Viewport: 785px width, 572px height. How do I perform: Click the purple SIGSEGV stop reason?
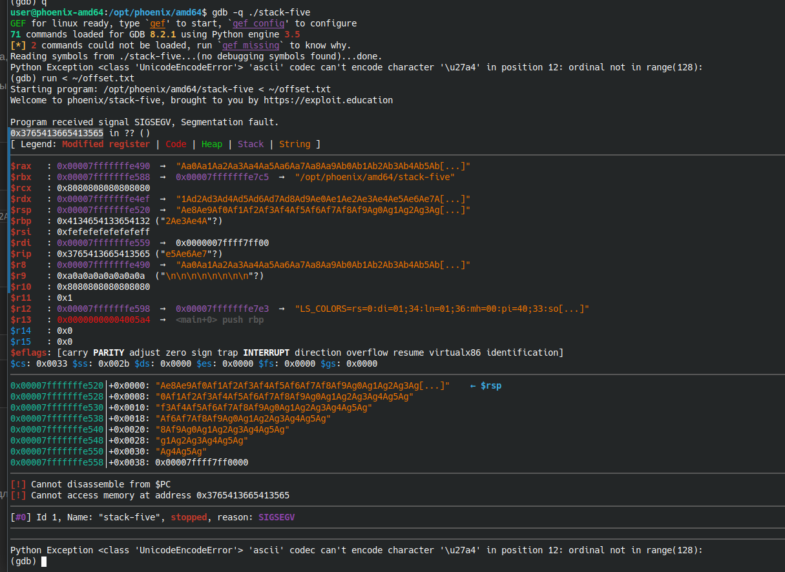click(x=277, y=517)
